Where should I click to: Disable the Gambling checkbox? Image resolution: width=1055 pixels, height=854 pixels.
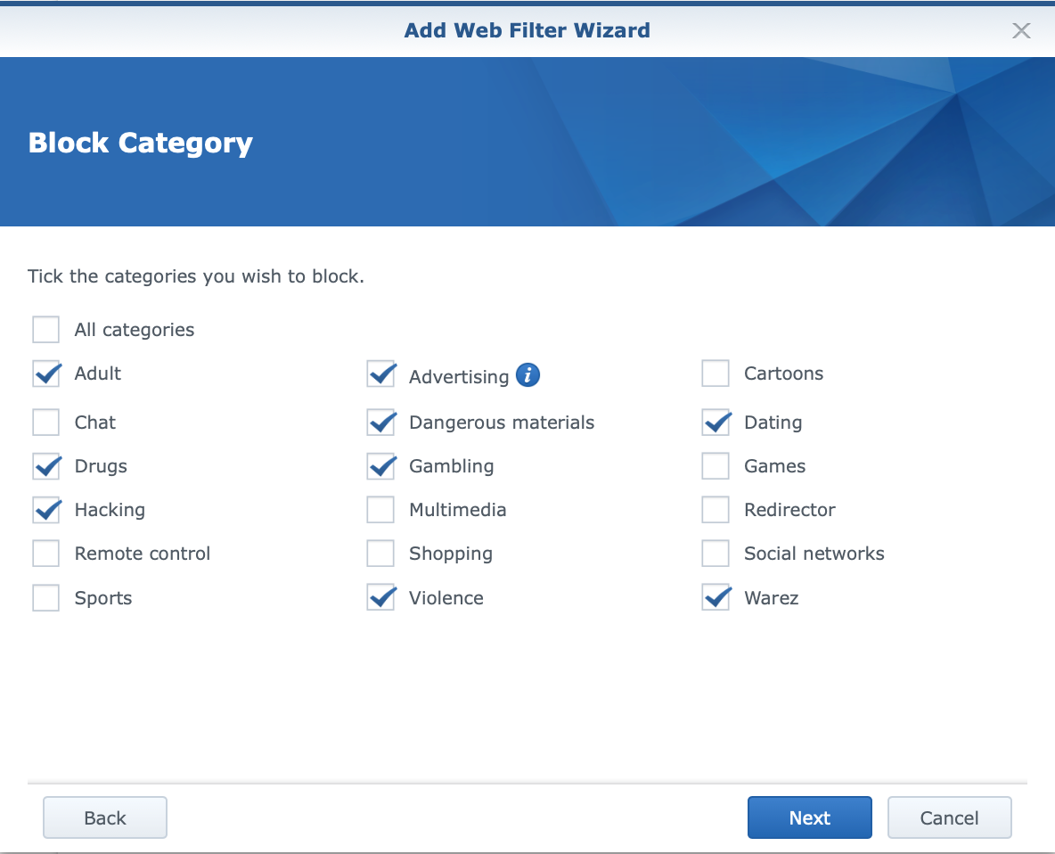pyautogui.click(x=380, y=465)
